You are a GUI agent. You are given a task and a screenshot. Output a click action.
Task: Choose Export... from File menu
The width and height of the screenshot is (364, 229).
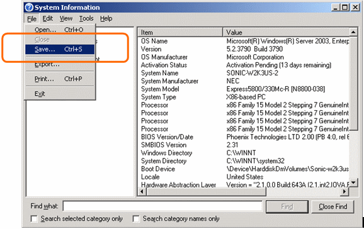[60, 64]
